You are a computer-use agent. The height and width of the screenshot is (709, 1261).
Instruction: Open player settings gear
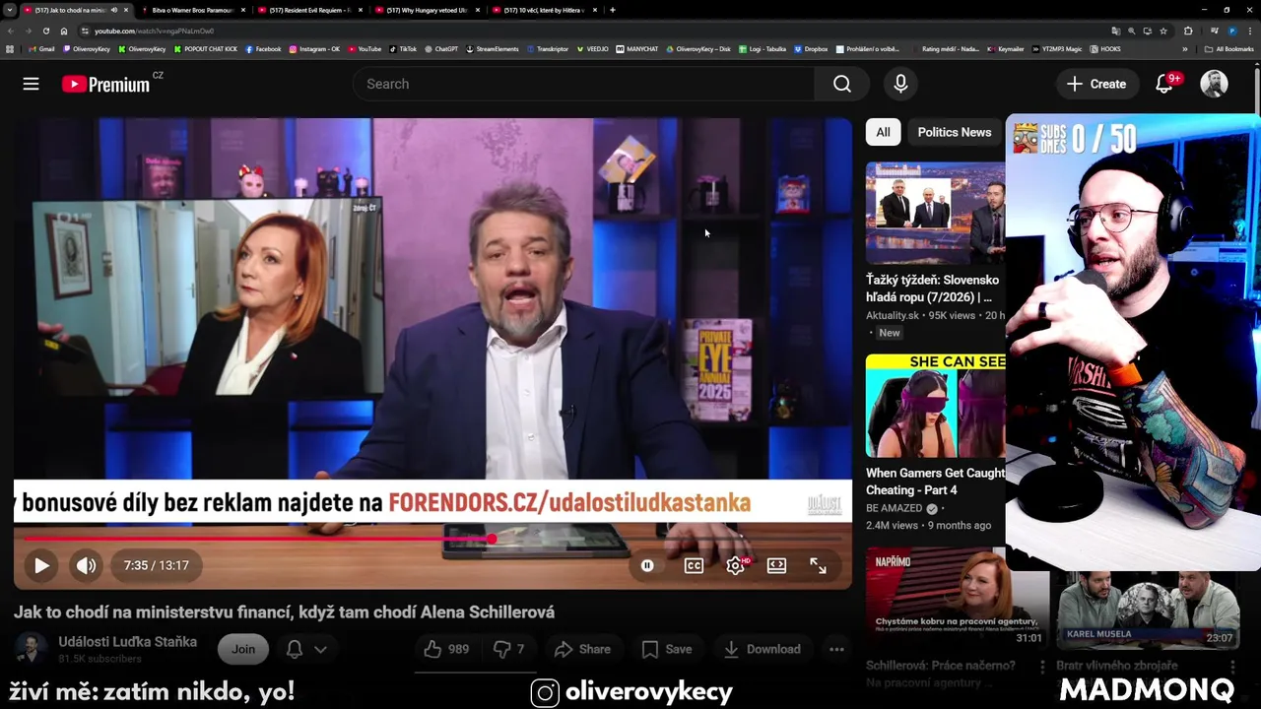tap(736, 565)
